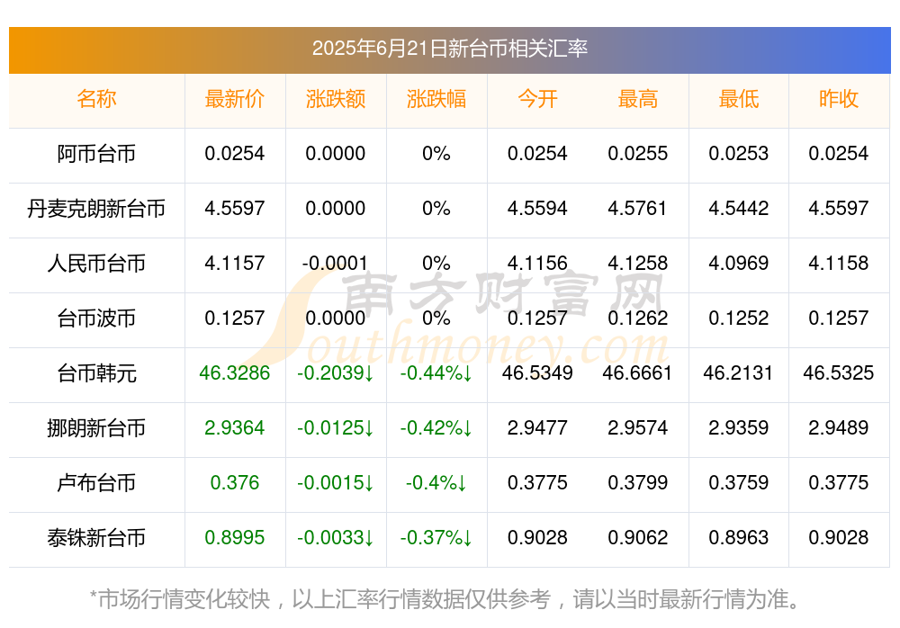Select the 台币波币 row name
This screenshot has height=628, width=900.
point(96,318)
